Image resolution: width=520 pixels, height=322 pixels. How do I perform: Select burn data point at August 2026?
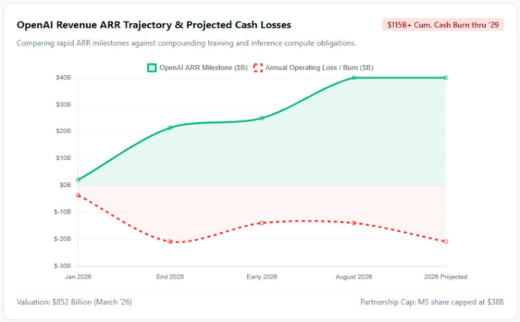(x=354, y=223)
